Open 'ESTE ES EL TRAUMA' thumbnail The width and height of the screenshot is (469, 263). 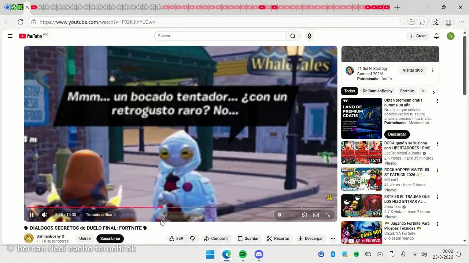[362, 206]
